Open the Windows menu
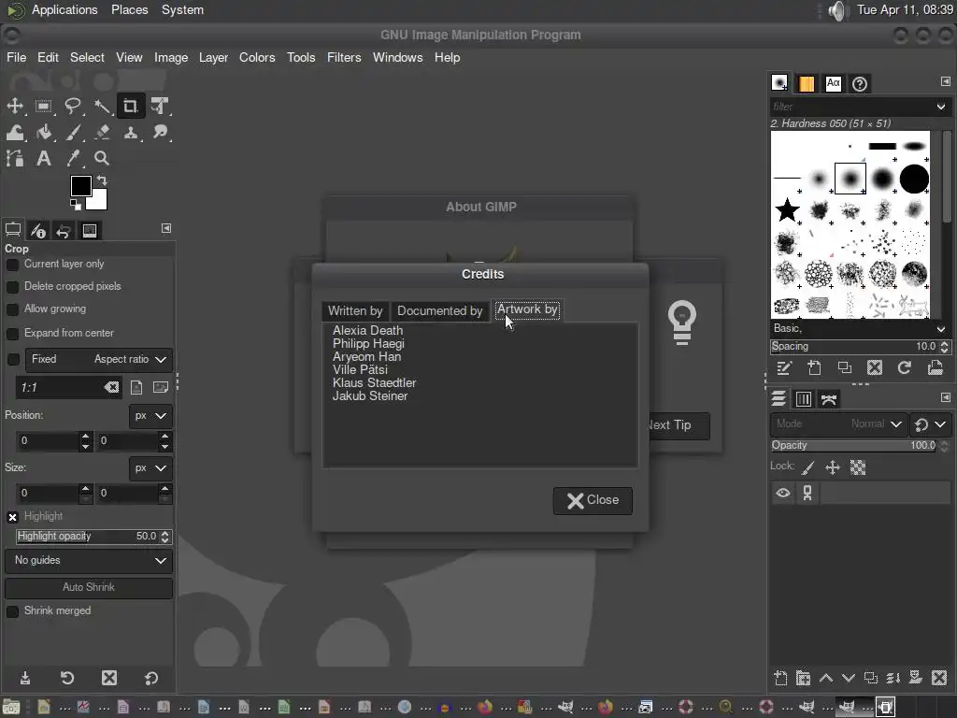Screen dimensions: 957x718 pyautogui.click(x=397, y=57)
